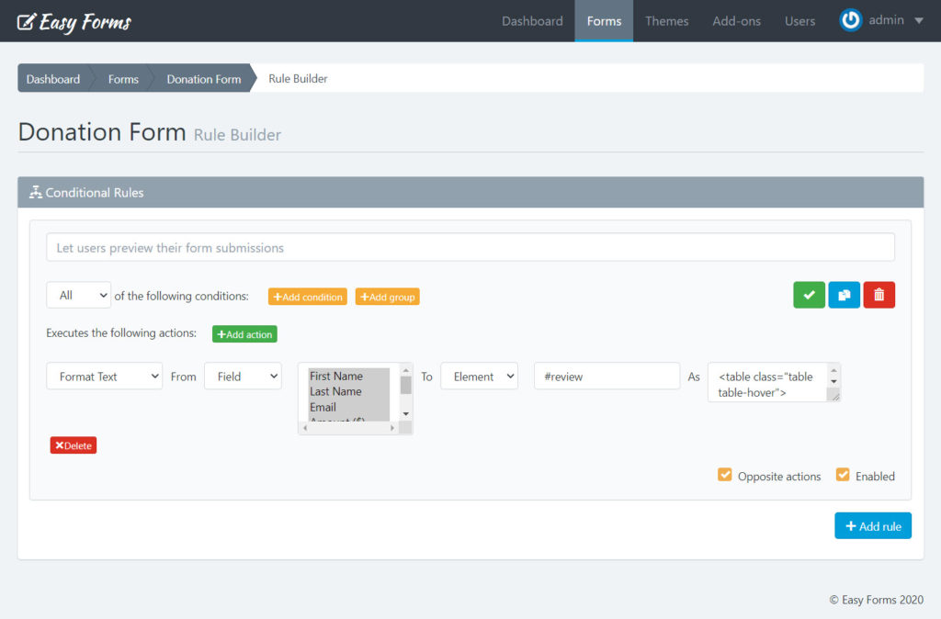The image size is (941, 619).
Task: Click the down scroll arrow in the fields list
Action: click(x=405, y=414)
